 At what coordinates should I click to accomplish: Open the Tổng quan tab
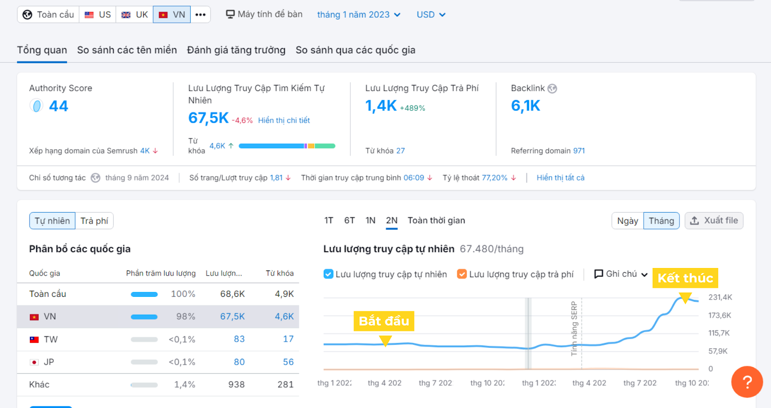42,50
